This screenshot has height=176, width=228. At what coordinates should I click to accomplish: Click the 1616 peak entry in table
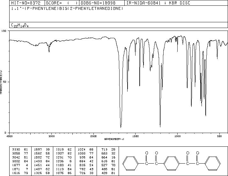[20, 173]
